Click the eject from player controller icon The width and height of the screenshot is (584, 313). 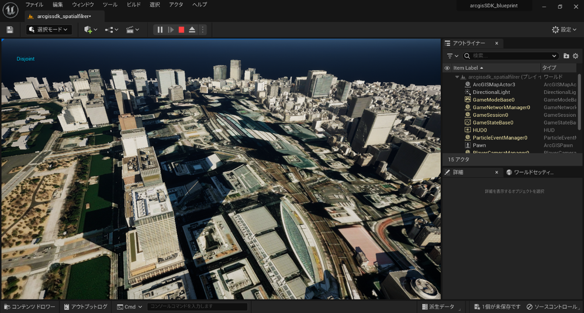tap(192, 30)
